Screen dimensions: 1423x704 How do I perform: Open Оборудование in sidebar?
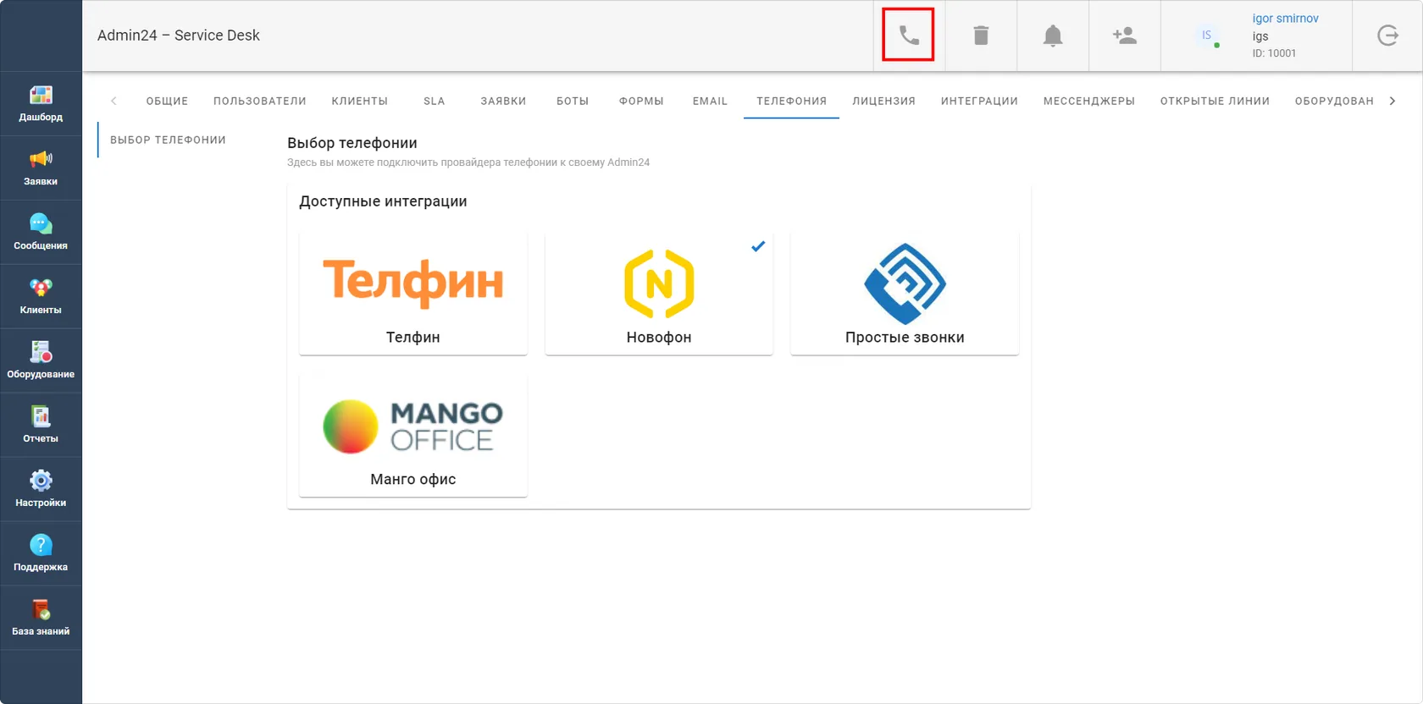pyautogui.click(x=41, y=361)
